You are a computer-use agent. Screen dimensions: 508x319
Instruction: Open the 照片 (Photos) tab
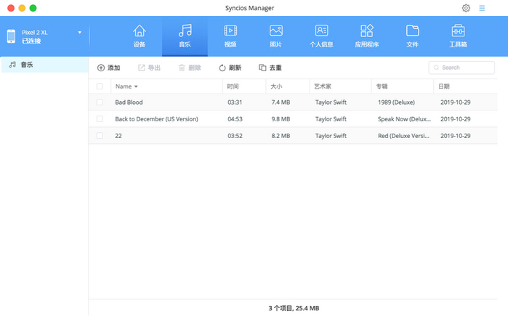[275, 36]
